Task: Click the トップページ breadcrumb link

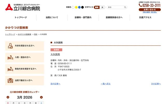Action: (x=10, y=34)
